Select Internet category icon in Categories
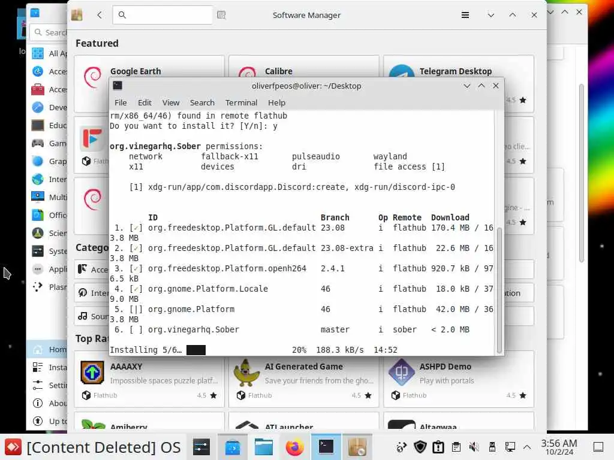614x460 pixels. pos(82,292)
